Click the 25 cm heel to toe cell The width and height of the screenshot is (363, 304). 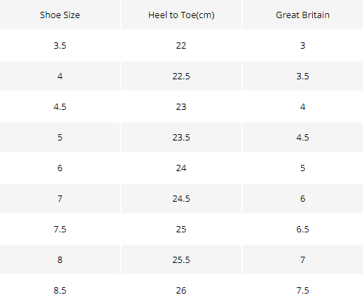coord(181,229)
